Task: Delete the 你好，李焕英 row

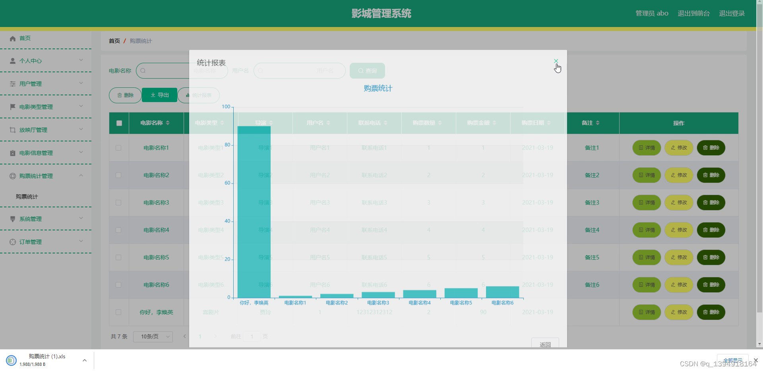Action: coord(711,312)
